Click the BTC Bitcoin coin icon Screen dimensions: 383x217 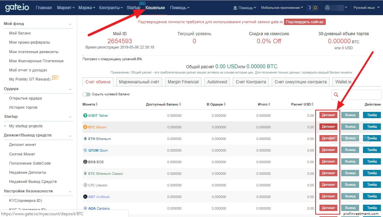(85, 127)
